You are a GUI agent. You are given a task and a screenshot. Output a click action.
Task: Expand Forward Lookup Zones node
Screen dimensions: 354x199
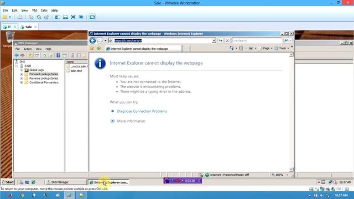[x=22, y=74]
